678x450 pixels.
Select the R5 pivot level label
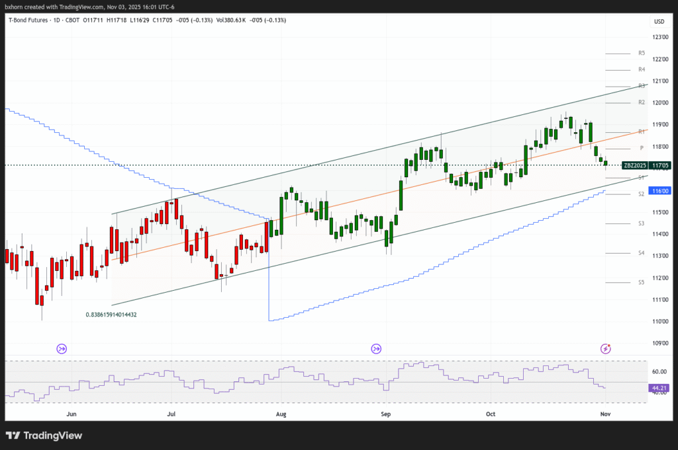click(x=642, y=53)
